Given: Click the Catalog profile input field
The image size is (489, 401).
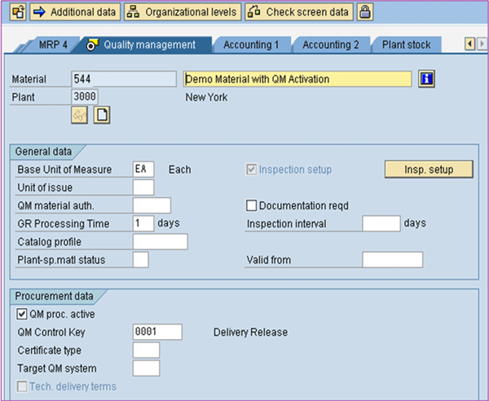Looking at the screenshot, I should pos(160,242).
